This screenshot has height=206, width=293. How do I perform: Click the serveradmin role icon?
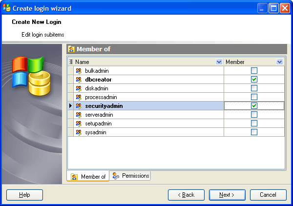(x=79, y=115)
